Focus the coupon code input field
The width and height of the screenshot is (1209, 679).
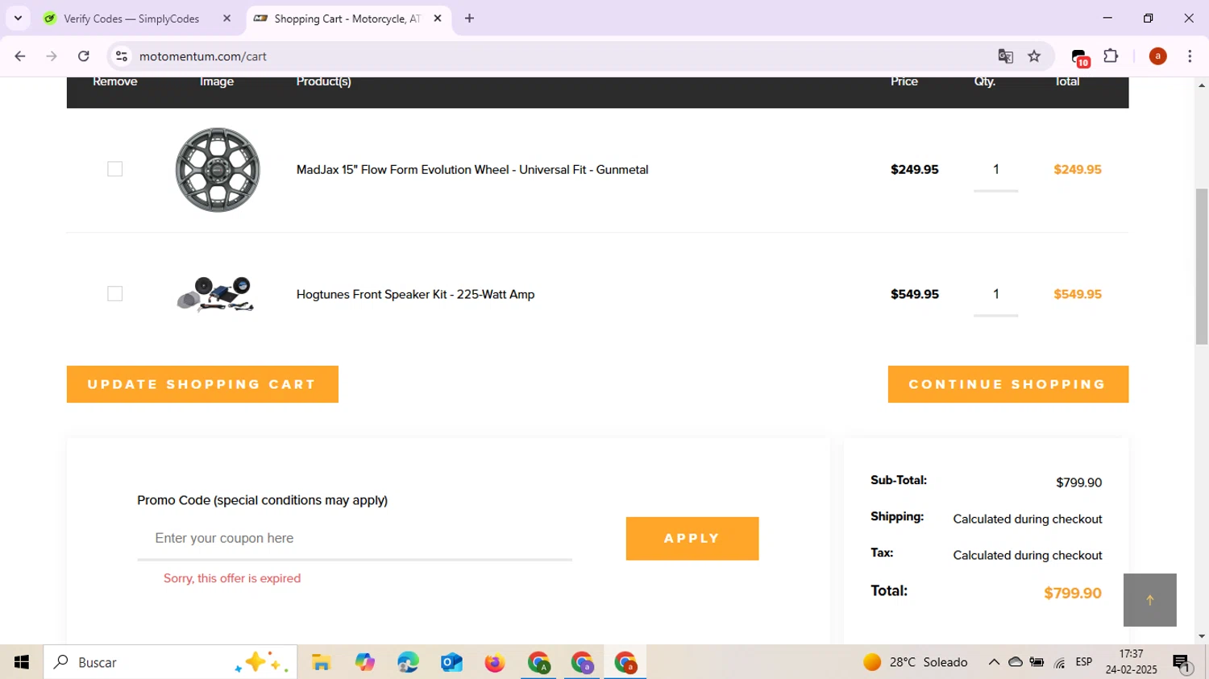click(x=355, y=538)
